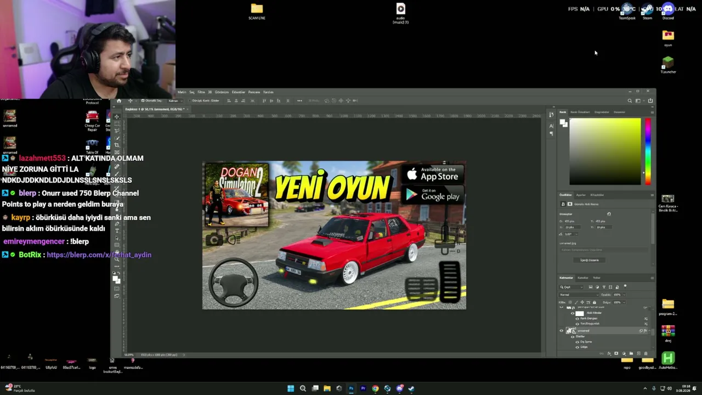Select the Lasso tool
This screenshot has height=395, width=702.
(117, 131)
